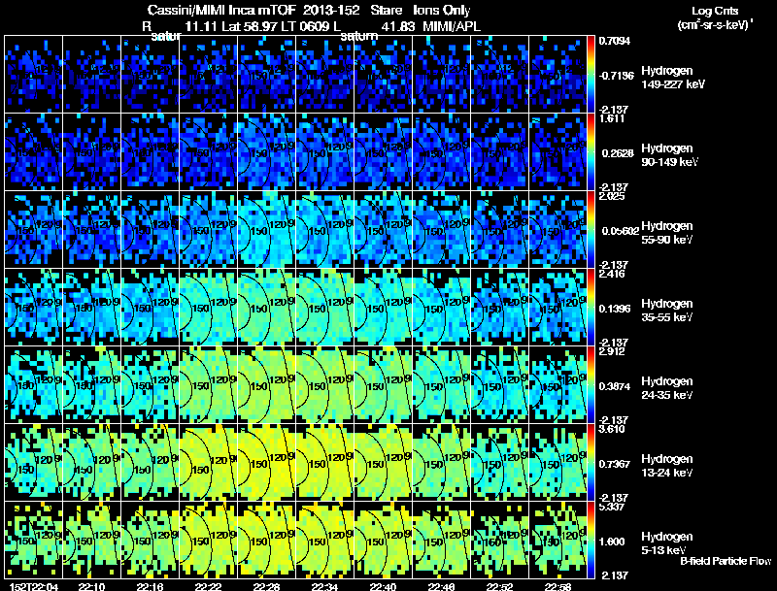Click the 22:34 time axis label
Image resolution: width=777 pixels, height=591 pixels.
[324, 587]
